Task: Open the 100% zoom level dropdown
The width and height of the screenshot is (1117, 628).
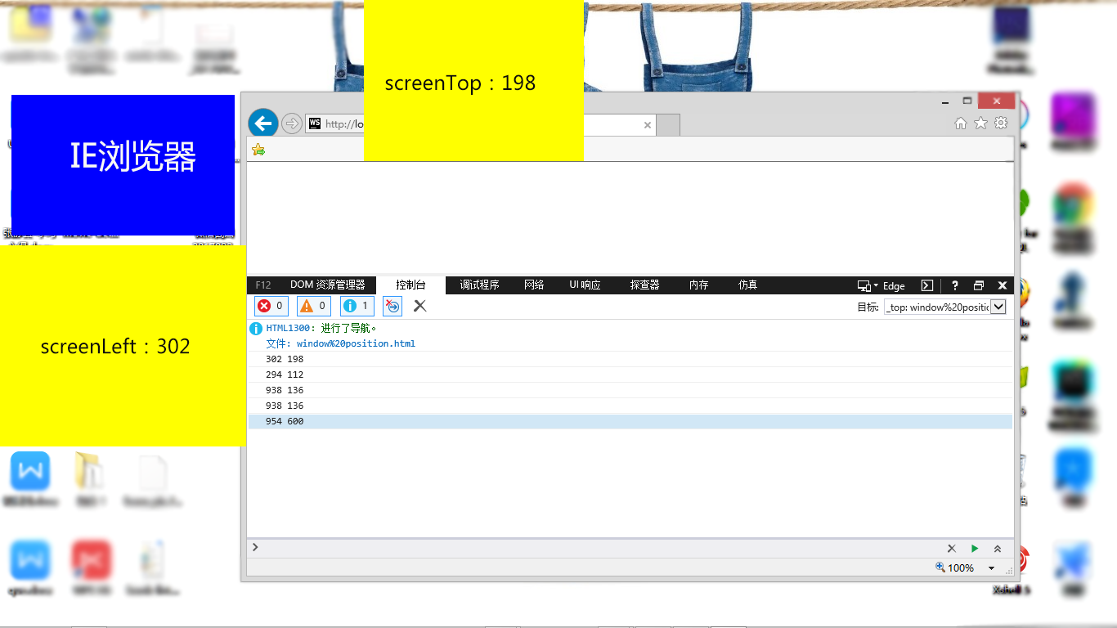Action: [x=992, y=568]
